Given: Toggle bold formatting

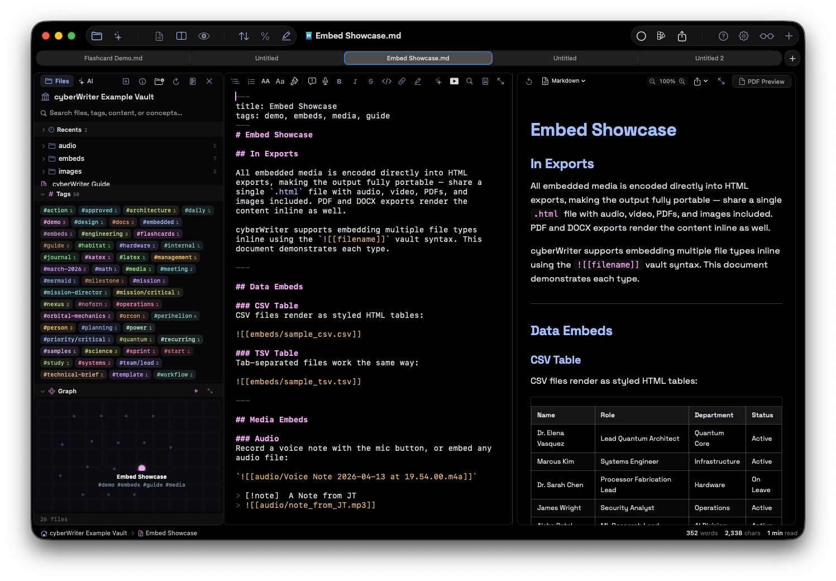Looking at the screenshot, I should click(339, 82).
